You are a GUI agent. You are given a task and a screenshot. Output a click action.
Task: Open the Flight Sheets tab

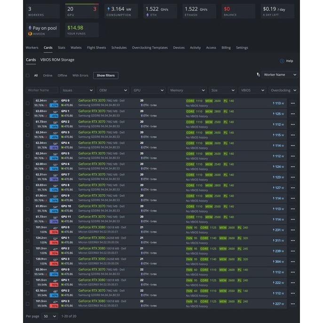pos(96,47)
